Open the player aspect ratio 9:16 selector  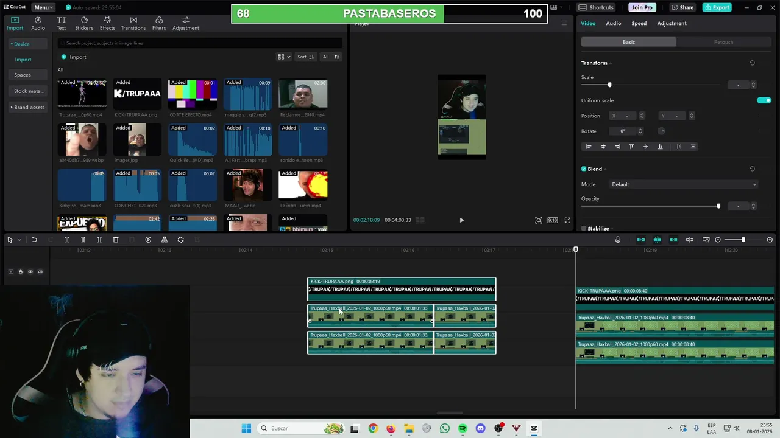553,220
